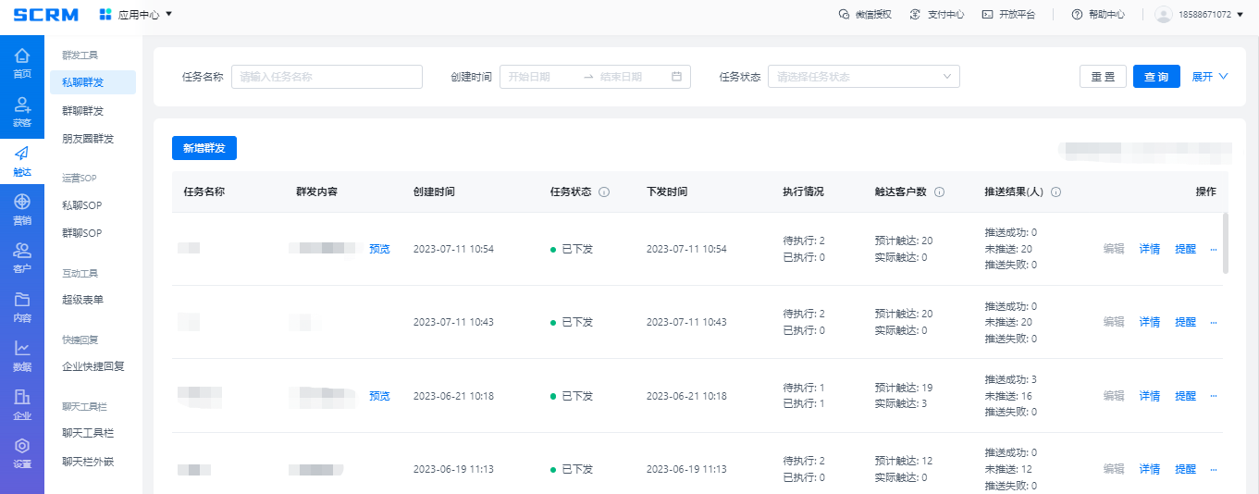Click info icon next to 任务状态 header

pos(604,192)
